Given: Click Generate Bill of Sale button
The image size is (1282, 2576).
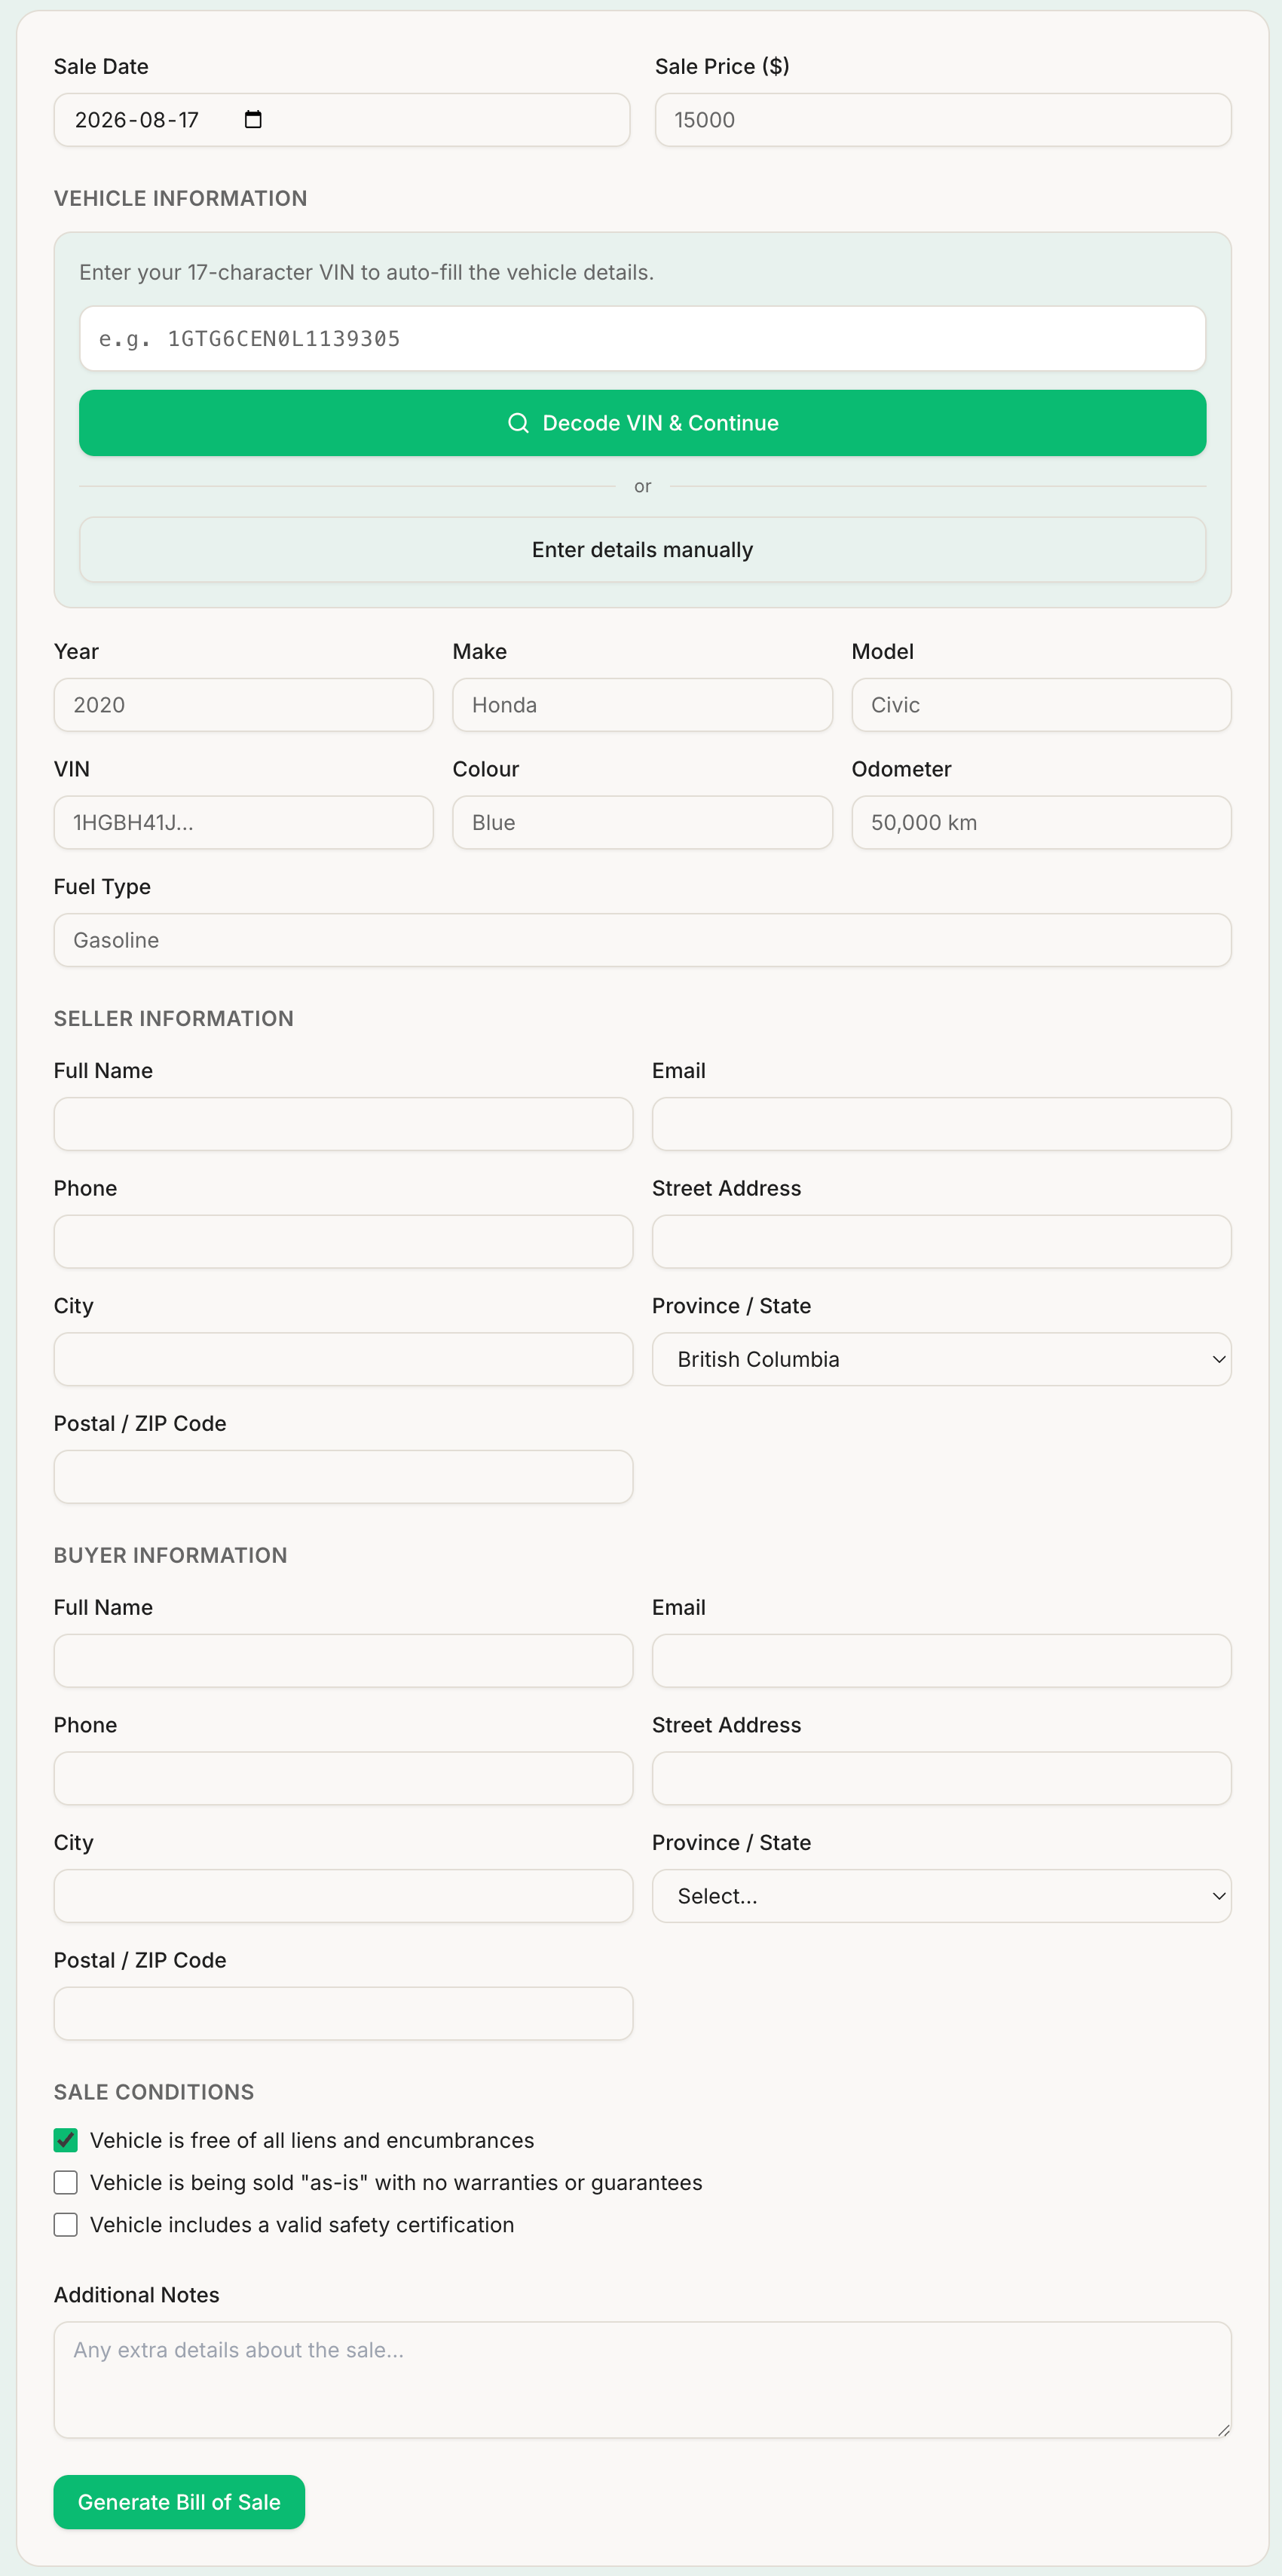Looking at the screenshot, I should 179,2502.
